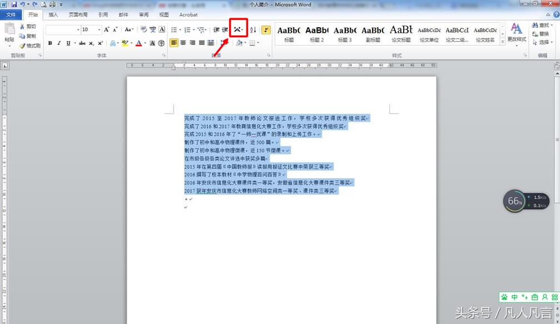The image size is (560, 324).
Task: Click the Save icon in quick access toolbar
Action: point(13,4)
